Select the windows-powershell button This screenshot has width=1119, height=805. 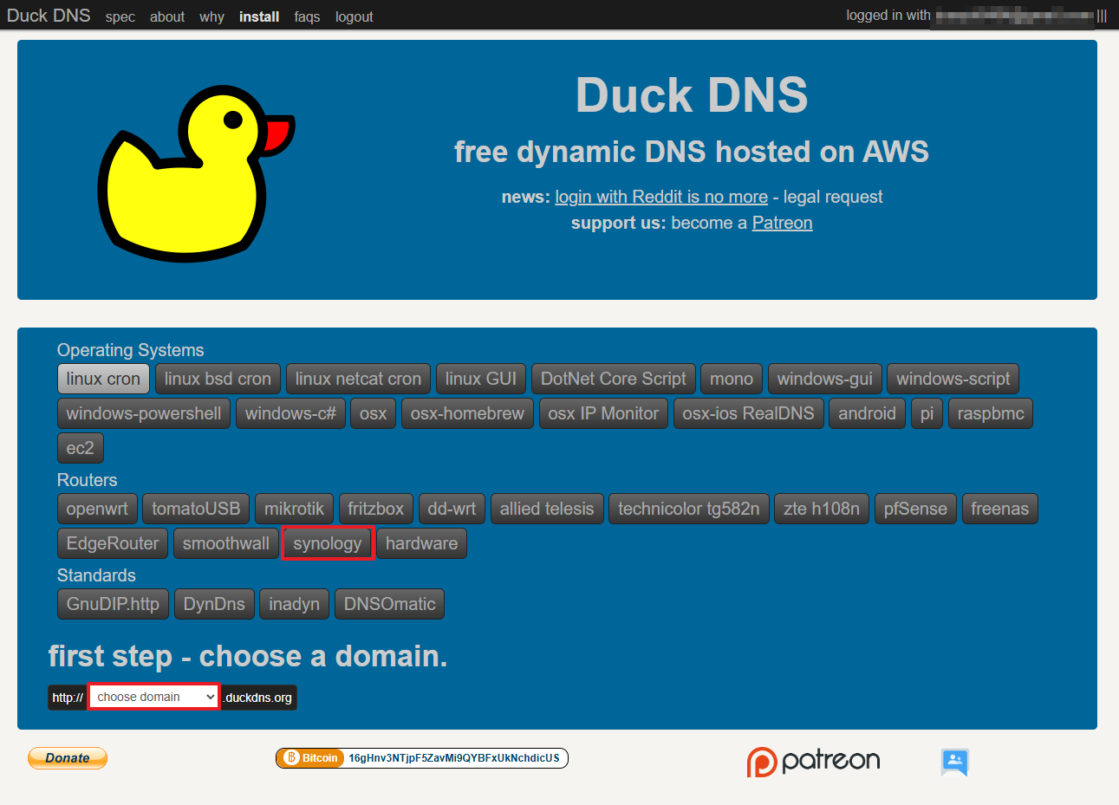(144, 413)
